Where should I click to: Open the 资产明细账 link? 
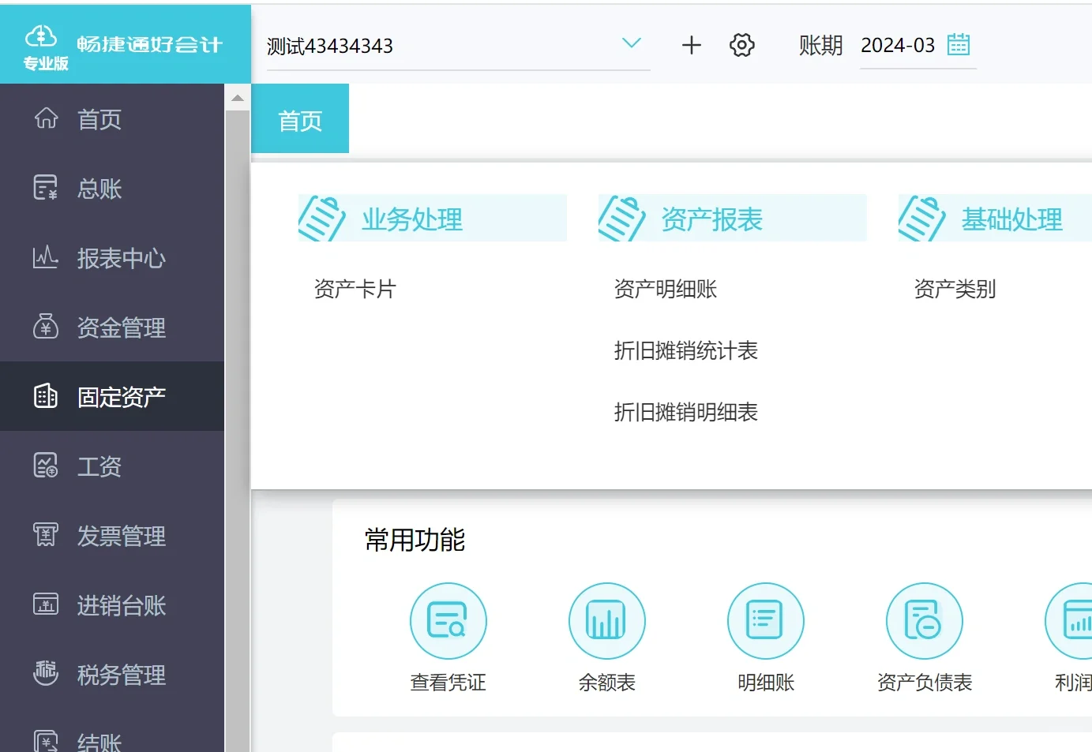pos(666,289)
